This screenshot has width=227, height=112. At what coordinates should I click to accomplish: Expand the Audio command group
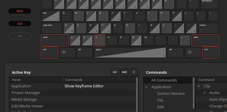click(205, 93)
